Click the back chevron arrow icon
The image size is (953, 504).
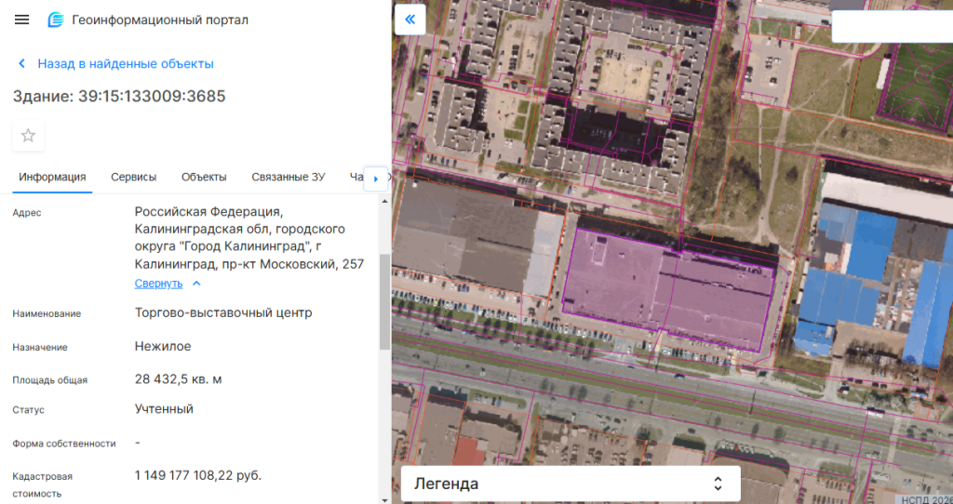coord(22,64)
